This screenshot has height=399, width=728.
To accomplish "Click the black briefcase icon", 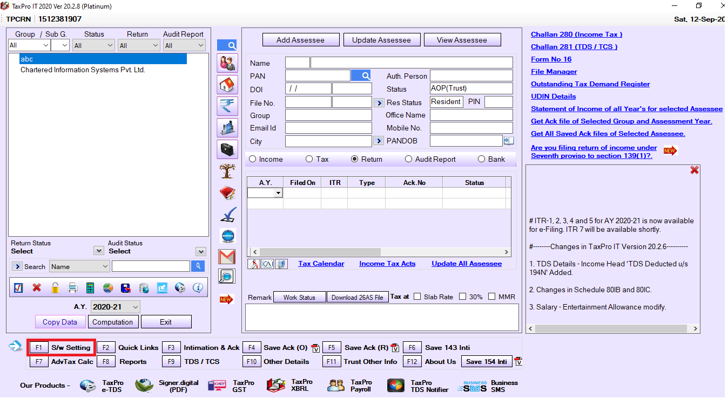I will pyautogui.click(x=227, y=149).
